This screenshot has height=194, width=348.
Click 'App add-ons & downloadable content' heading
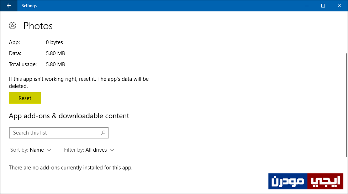[x=69, y=116]
